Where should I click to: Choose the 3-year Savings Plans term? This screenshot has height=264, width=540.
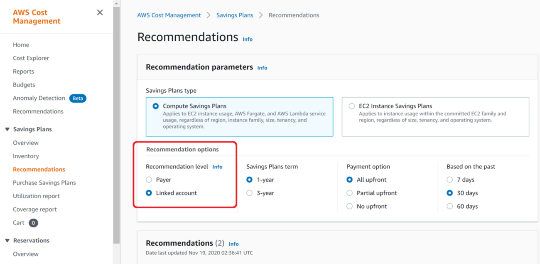(250, 193)
